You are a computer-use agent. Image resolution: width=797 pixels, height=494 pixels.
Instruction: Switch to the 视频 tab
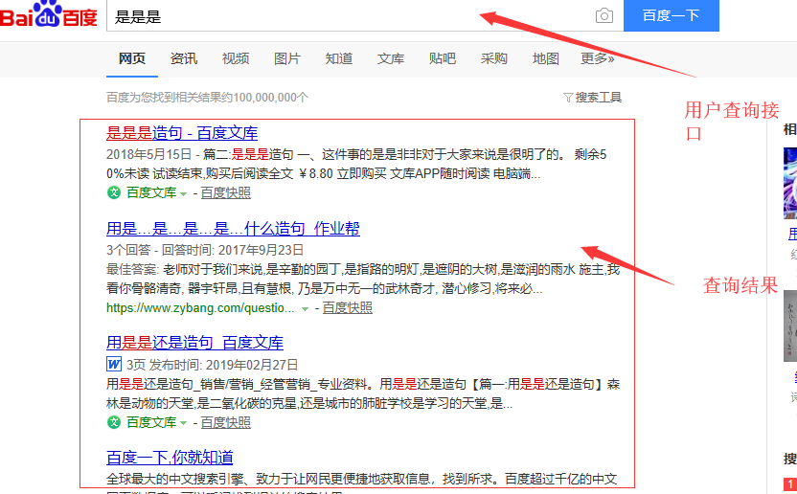point(236,58)
